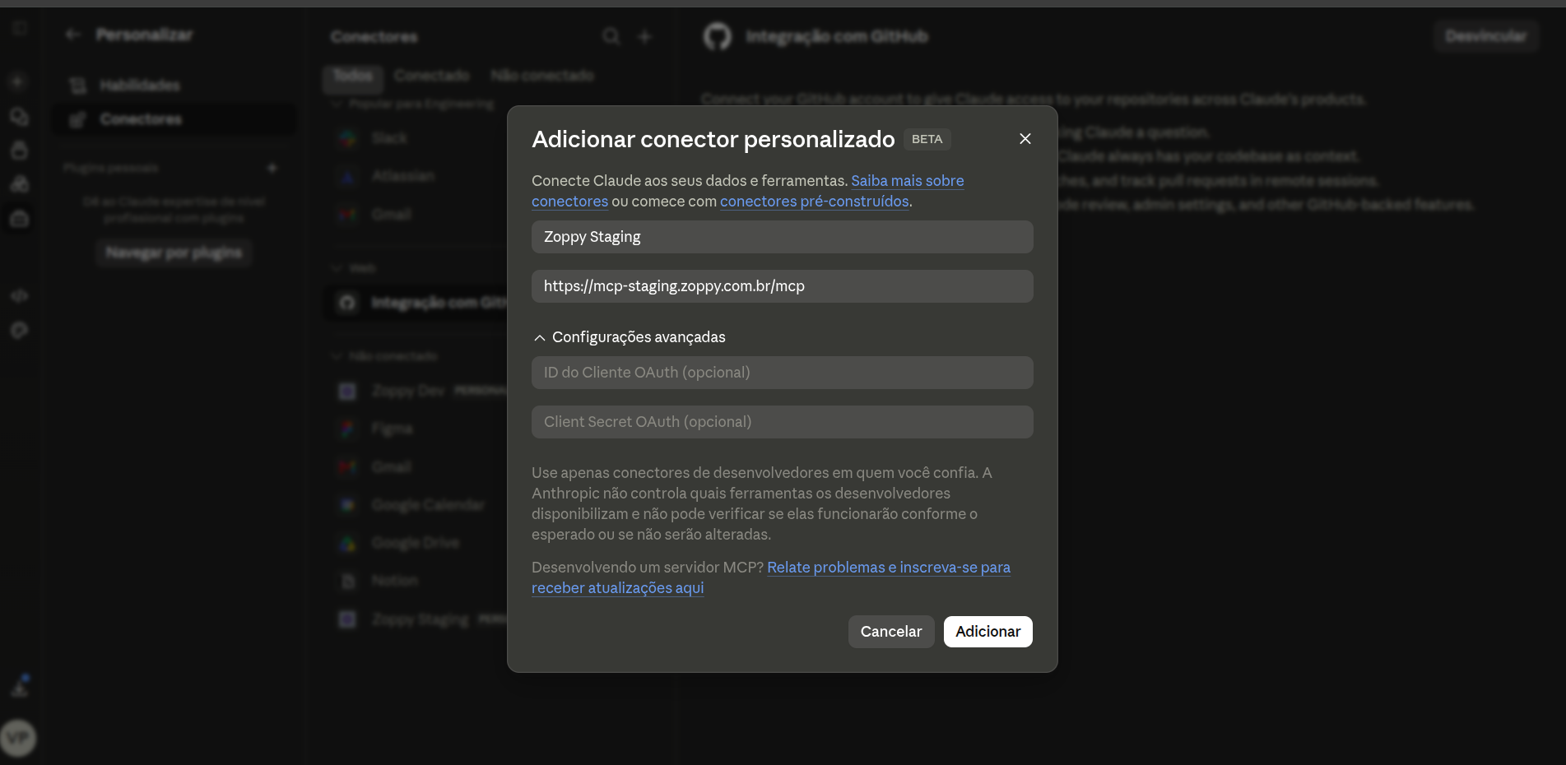This screenshot has width=1566, height=765.
Task: Confirm with the Adicionar button
Action: coord(987,632)
